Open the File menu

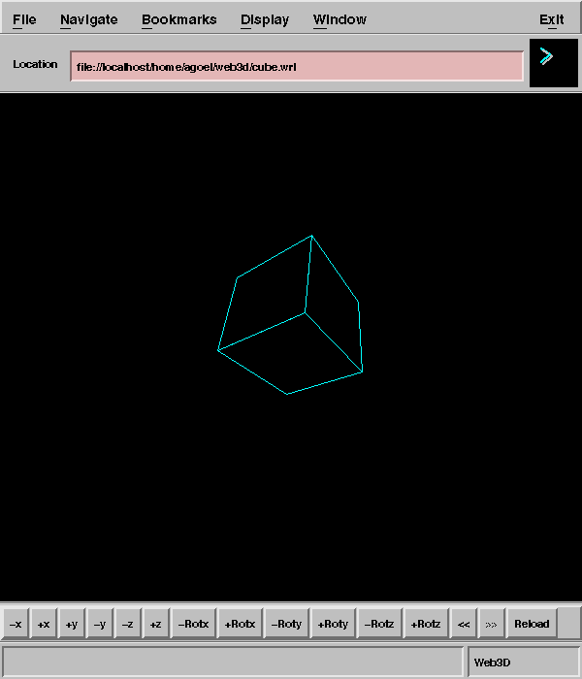coord(24,19)
